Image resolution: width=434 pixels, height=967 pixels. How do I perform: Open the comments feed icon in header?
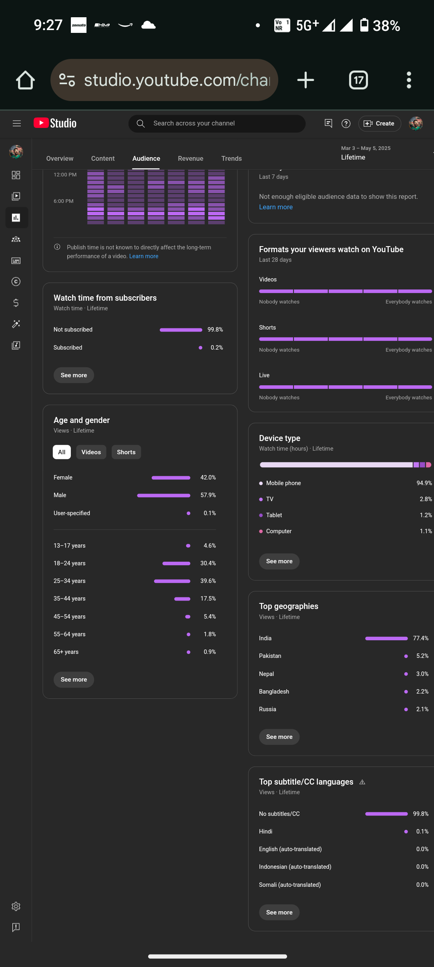point(328,123)
